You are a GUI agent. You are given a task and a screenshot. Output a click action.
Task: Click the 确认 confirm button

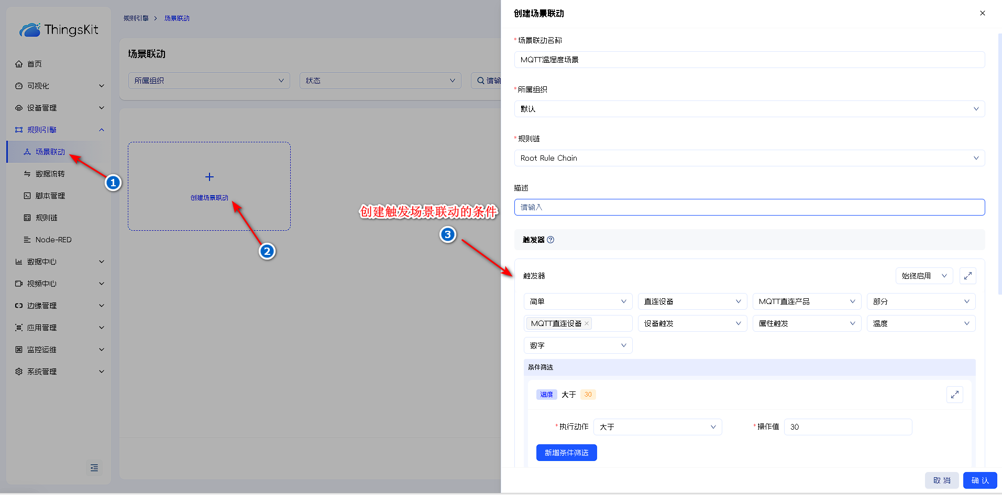tap(979, 480)
